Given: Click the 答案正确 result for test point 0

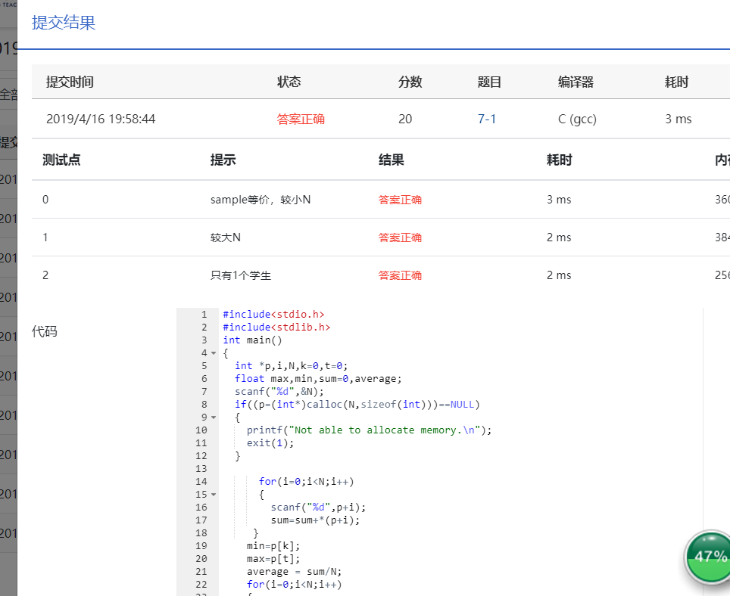Looking at the screenshot, I should point(400,200).
